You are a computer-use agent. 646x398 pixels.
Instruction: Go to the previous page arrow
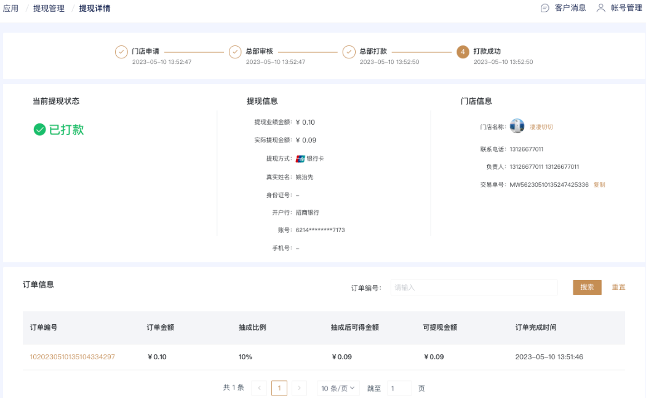[x=259, y=388]
